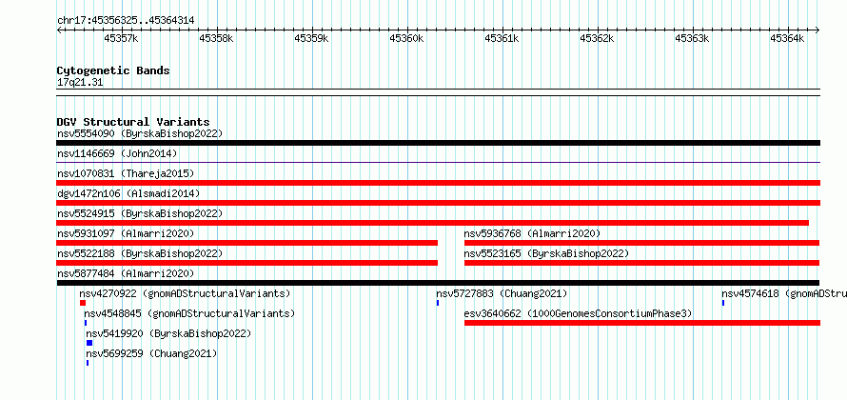Click the nsv5523165 red variant bar

[641, 263]
